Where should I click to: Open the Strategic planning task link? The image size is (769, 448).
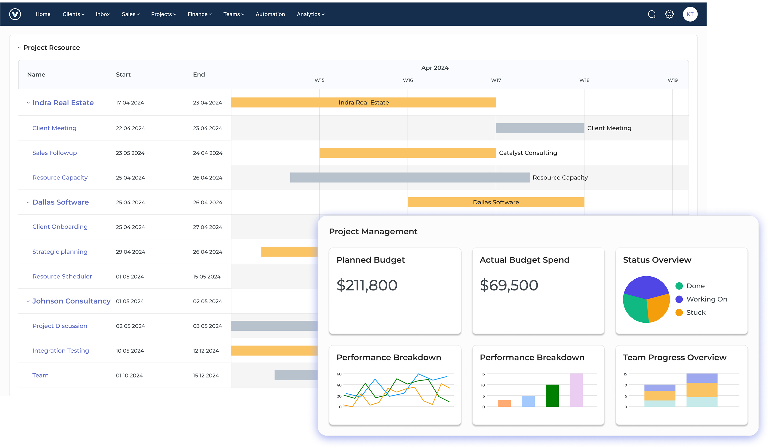point(60,252)
